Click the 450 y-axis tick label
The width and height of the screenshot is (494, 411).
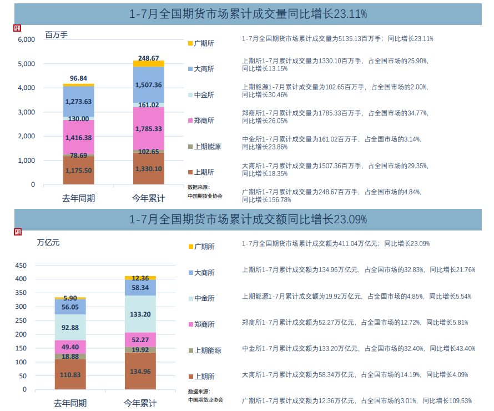(21, 265)
